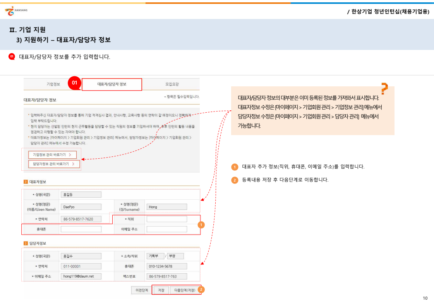Click the 담당자정보 section arrow icon
Viewport: 434px width, 307px height.
click(x=26, y=243)
